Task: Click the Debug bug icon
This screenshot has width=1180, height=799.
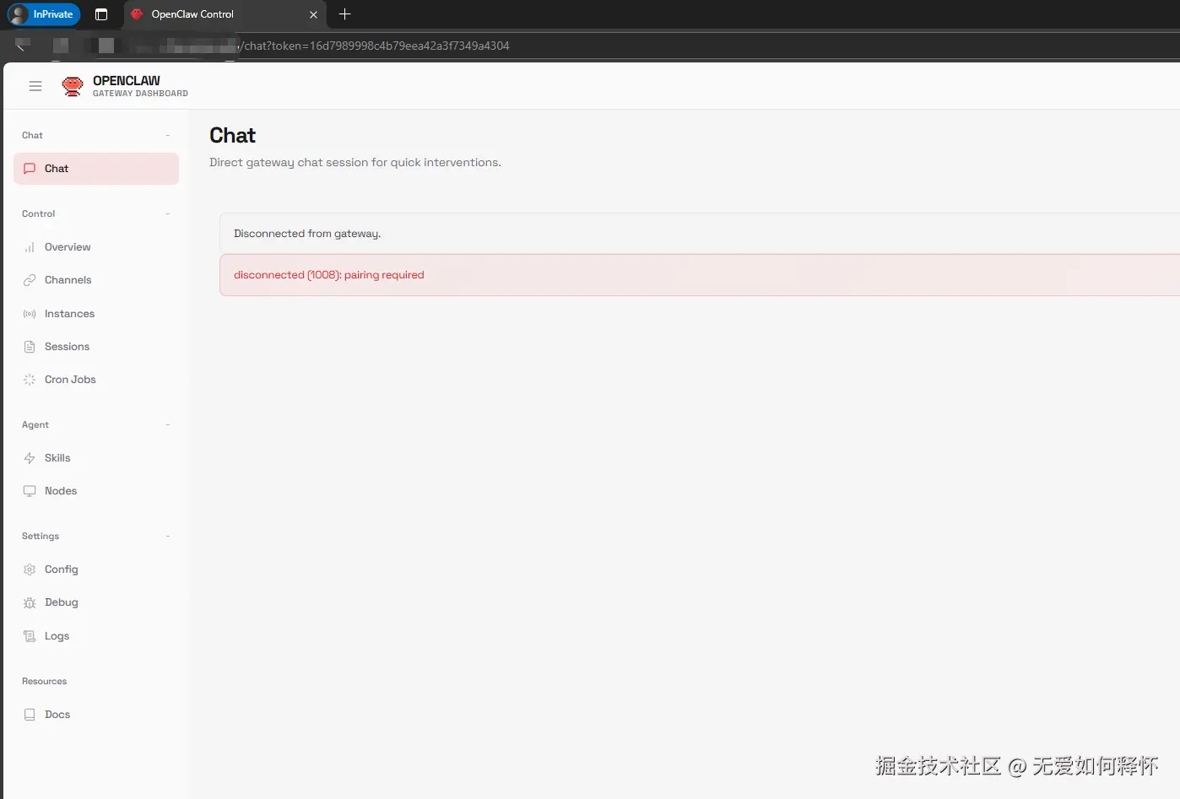Action: 30,602
